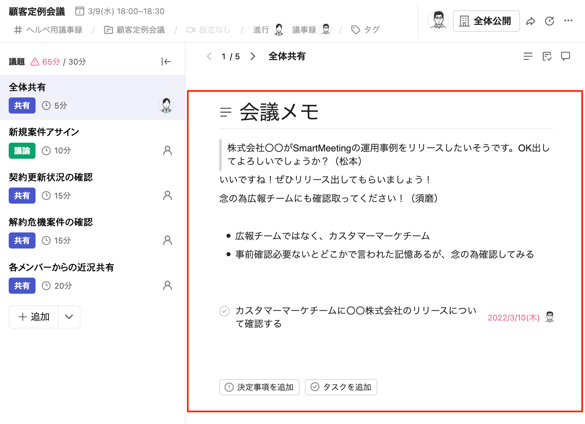Click the task assignee avatar
Viewport: 585px width, 424px height.
point(549,317)
